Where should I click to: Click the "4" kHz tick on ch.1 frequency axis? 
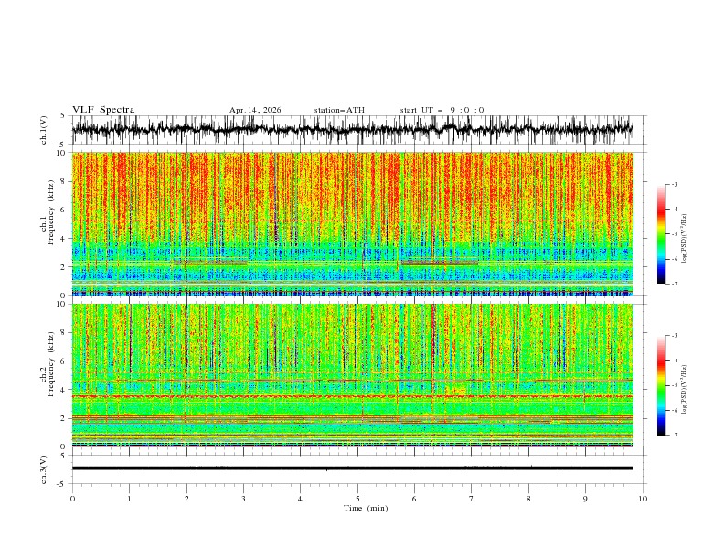[64, 239]
